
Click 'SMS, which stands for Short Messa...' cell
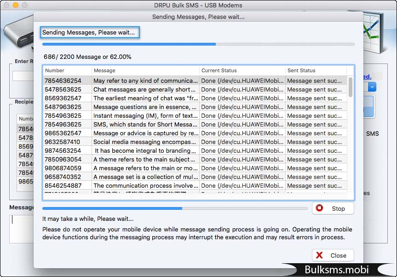point(145,124)
